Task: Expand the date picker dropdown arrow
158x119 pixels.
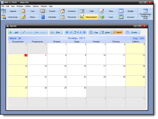Action: tap(78, 32)
